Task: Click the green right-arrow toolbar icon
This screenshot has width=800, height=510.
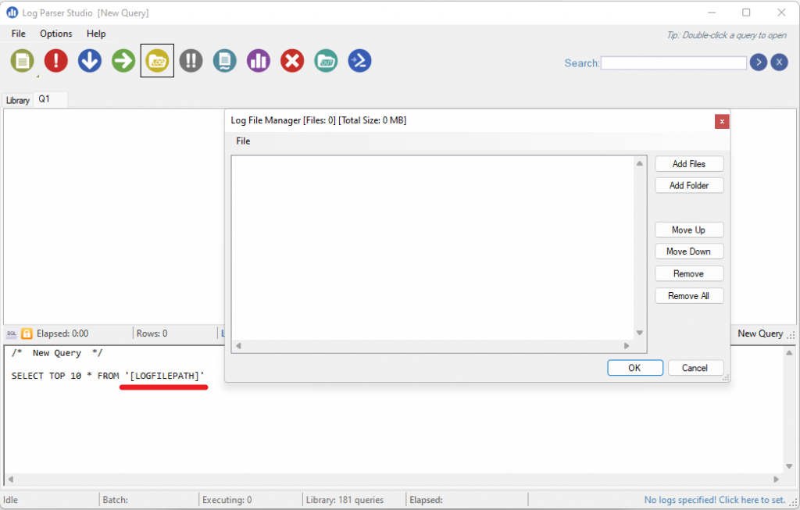Action: click(123, 61)
